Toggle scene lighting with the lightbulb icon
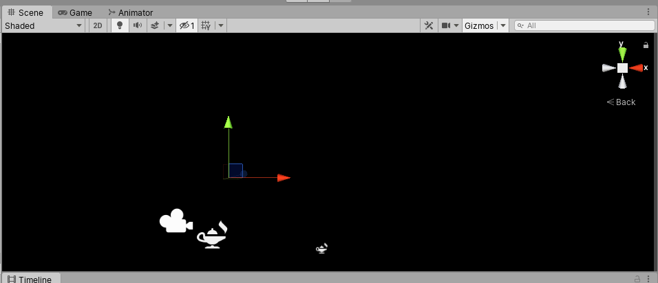 (119, 25)
